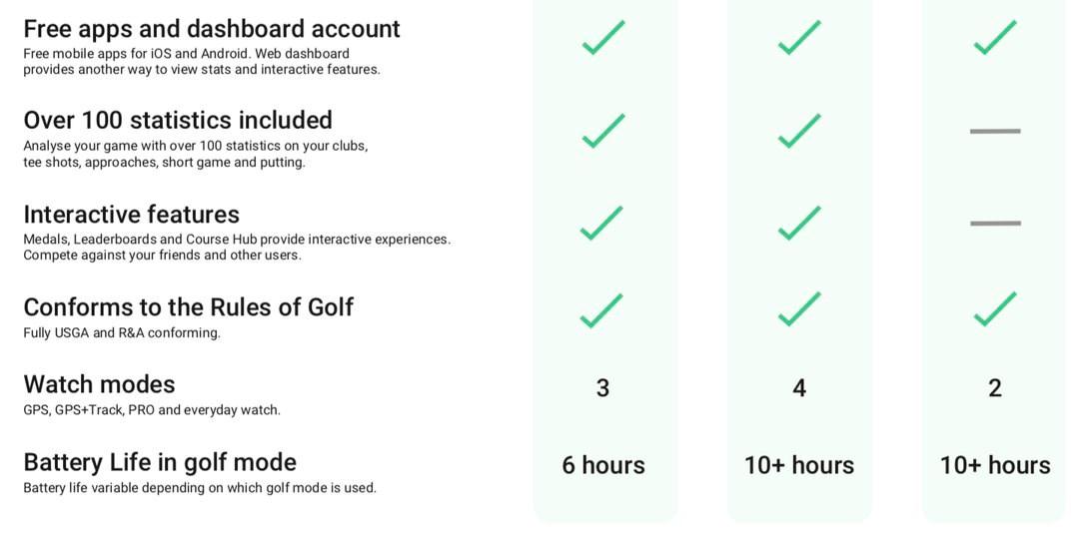Screen dimensions: 1078x533
Task: Click the 'Over 100 statistics included' heading
Action: [178, 120]
